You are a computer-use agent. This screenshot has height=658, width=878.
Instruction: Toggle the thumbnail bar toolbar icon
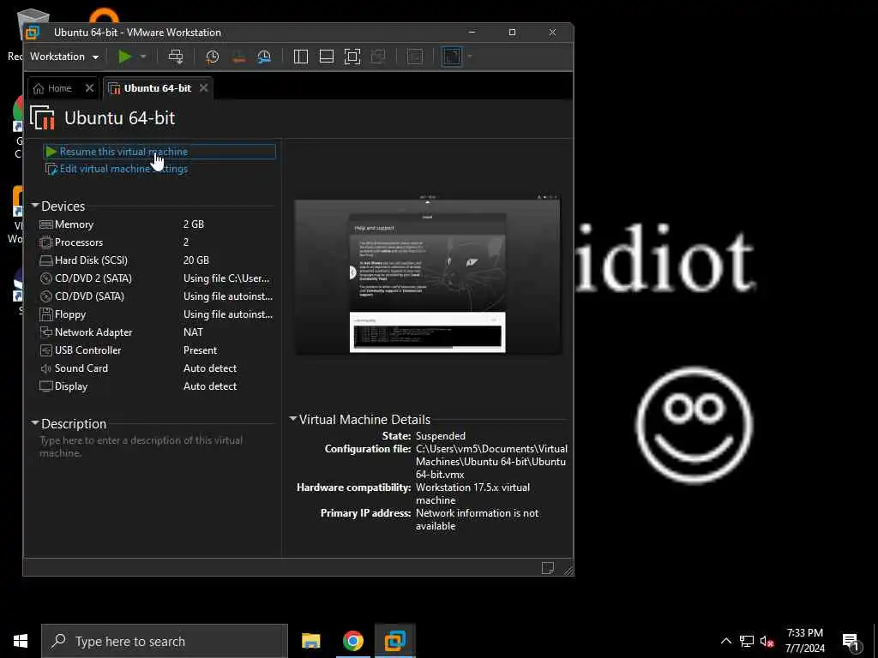(x=327, y=57)
